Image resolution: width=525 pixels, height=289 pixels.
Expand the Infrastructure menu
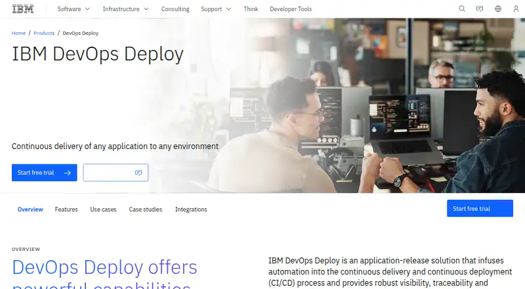point(125,9)
